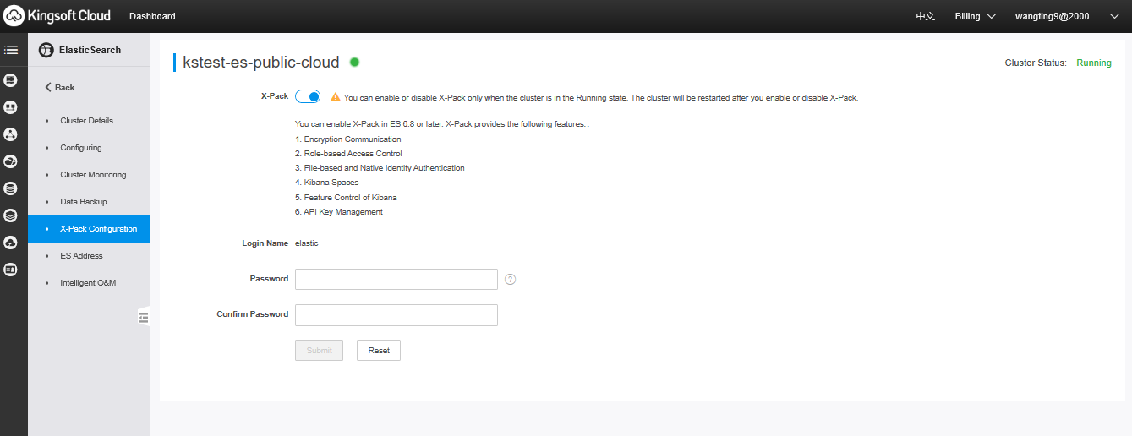Click the 'File-based and Native Identity Authentication' line
This screenshot has width=1132, height=436.
click(x=380, y=168)
